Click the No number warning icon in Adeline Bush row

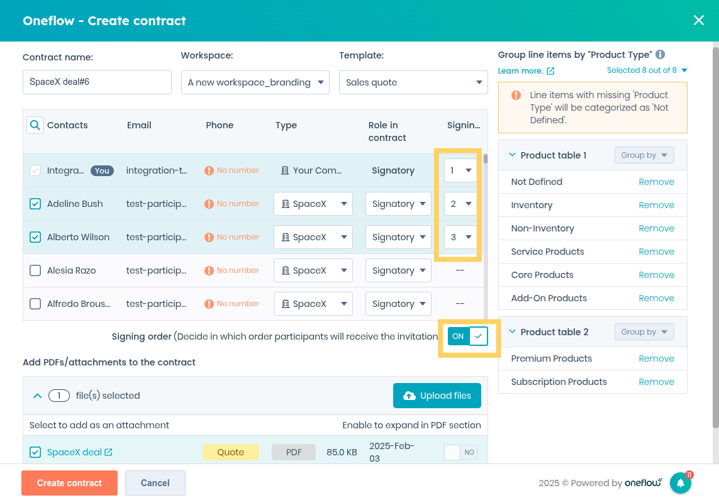coord(209,204)
